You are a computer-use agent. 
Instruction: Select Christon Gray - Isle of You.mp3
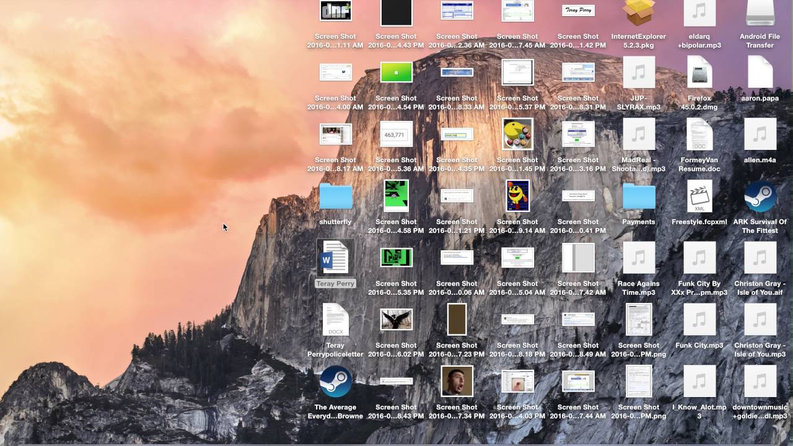[760, 319]
